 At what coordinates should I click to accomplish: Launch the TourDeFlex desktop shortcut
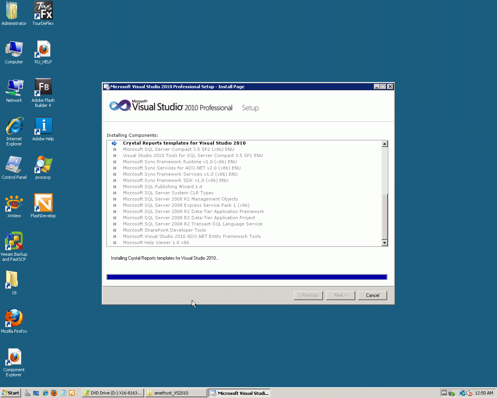pos(43,14)
